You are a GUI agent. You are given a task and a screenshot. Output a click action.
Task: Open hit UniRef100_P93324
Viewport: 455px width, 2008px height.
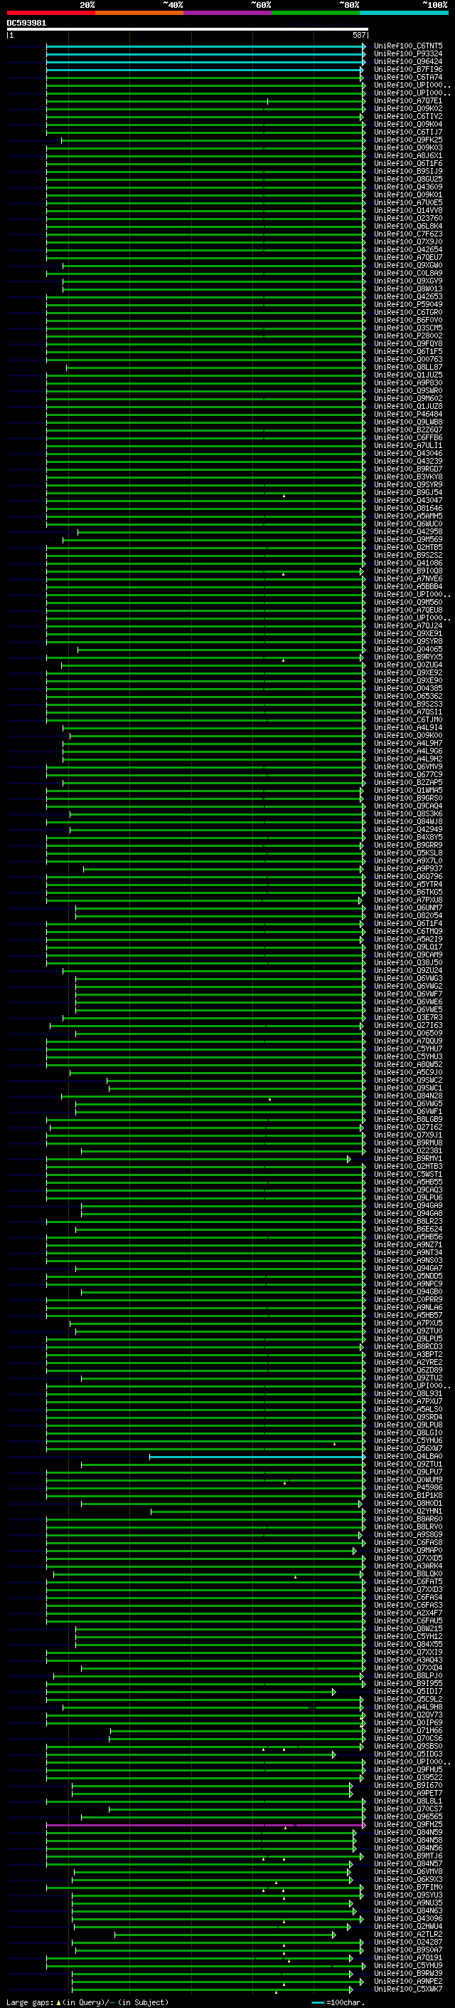point(408,54)
